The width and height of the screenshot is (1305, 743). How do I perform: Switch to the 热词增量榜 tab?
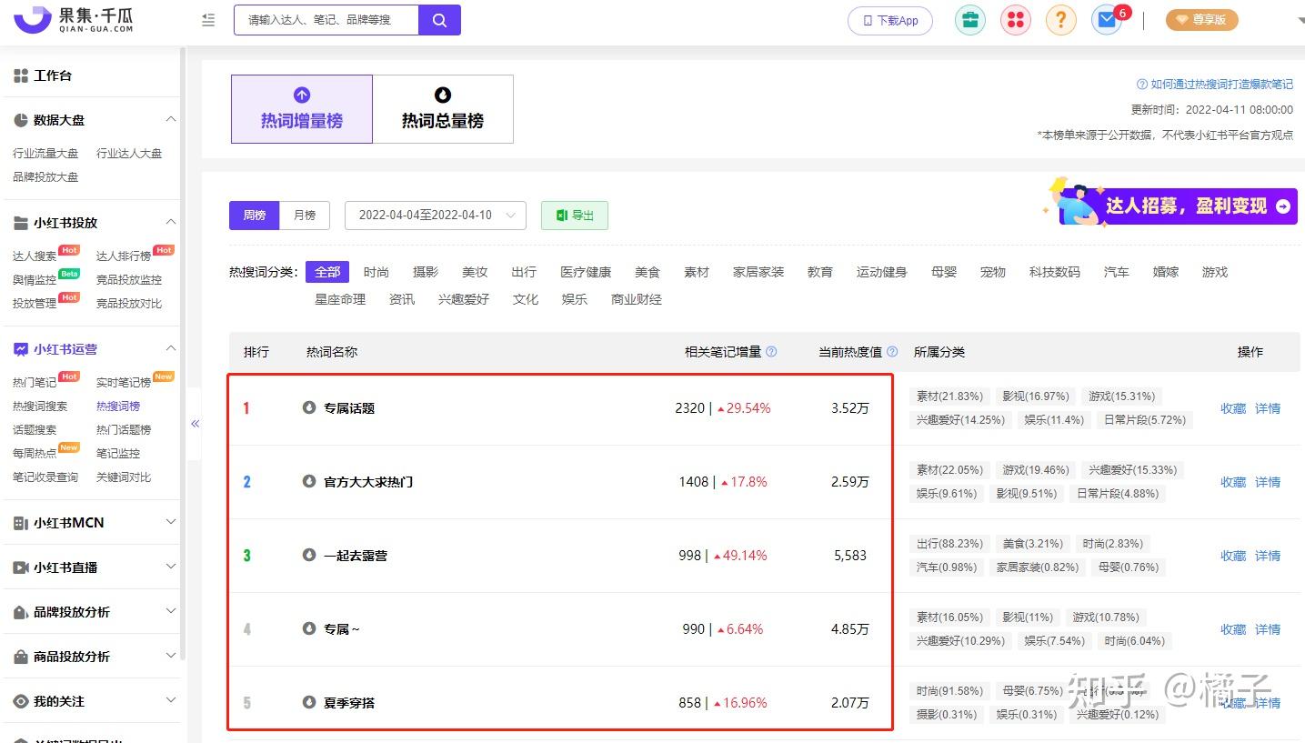coord(302,109)
